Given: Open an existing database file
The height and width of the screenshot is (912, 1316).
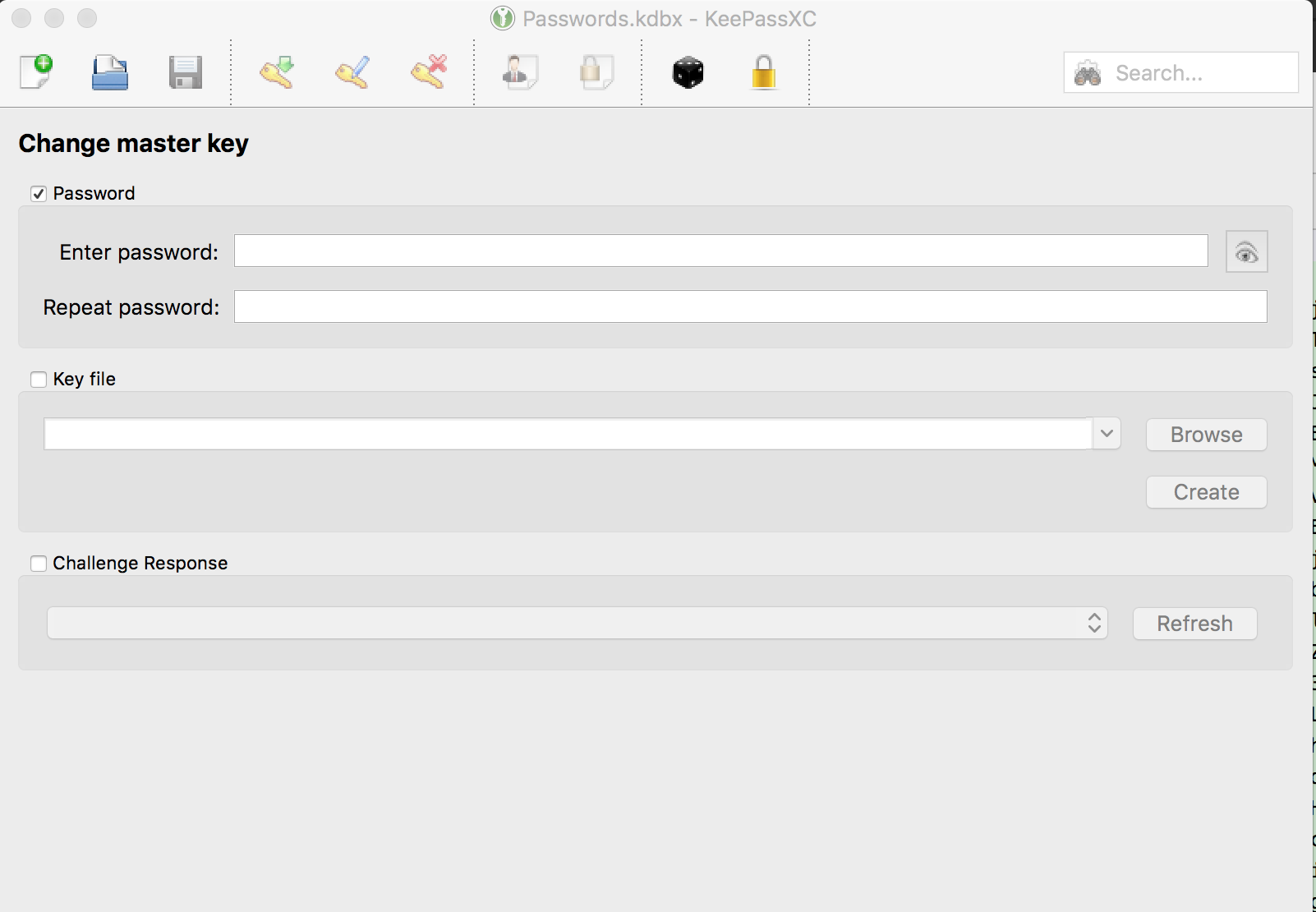Looking at the screenshot, I should tap(109, 72).
